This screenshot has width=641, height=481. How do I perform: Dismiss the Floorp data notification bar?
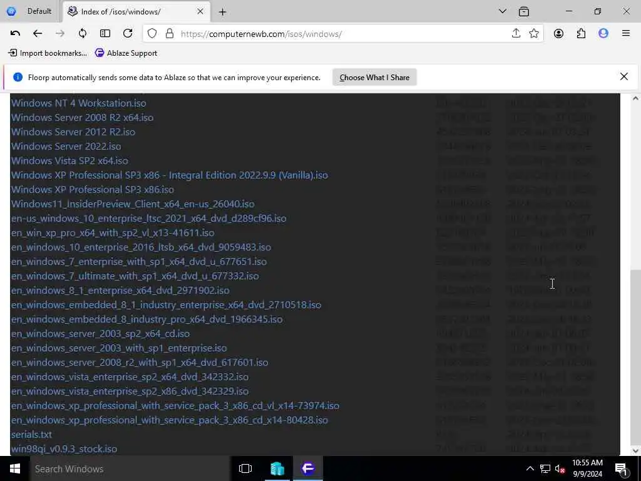tap(624, 76)
